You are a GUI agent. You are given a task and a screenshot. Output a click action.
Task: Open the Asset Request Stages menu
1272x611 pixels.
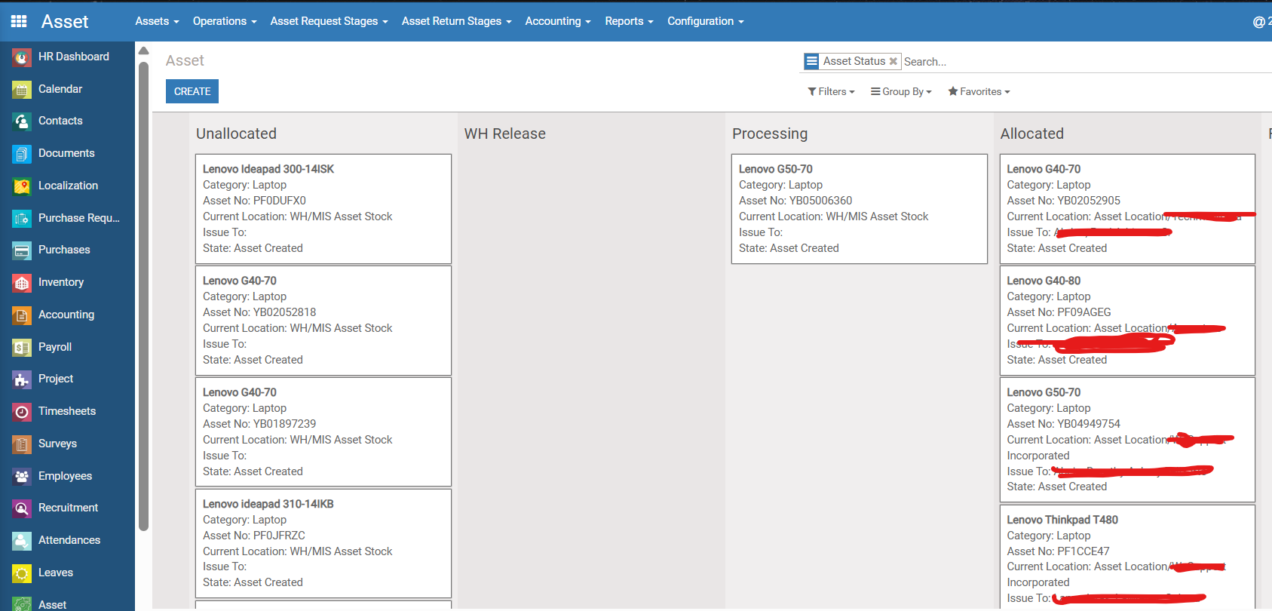(x=329, y=21)
